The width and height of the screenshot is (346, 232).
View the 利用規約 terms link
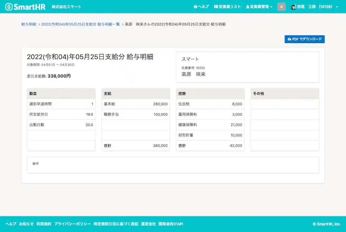tap(44, 224)
